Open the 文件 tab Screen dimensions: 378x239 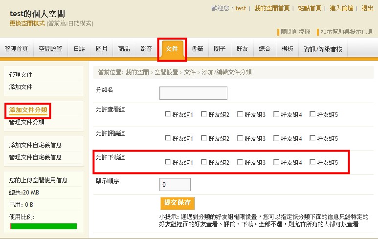(172, 49)
